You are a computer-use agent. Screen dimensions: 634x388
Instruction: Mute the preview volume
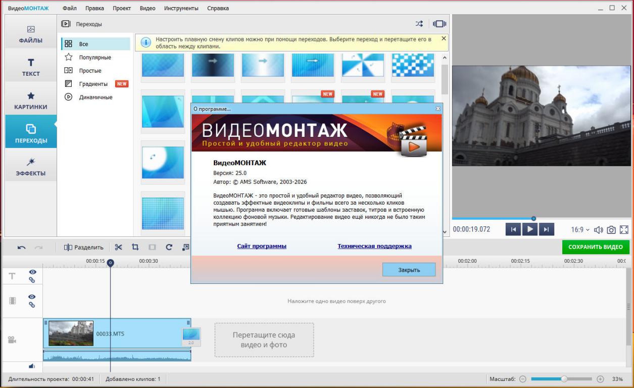(x=599, y=229)
